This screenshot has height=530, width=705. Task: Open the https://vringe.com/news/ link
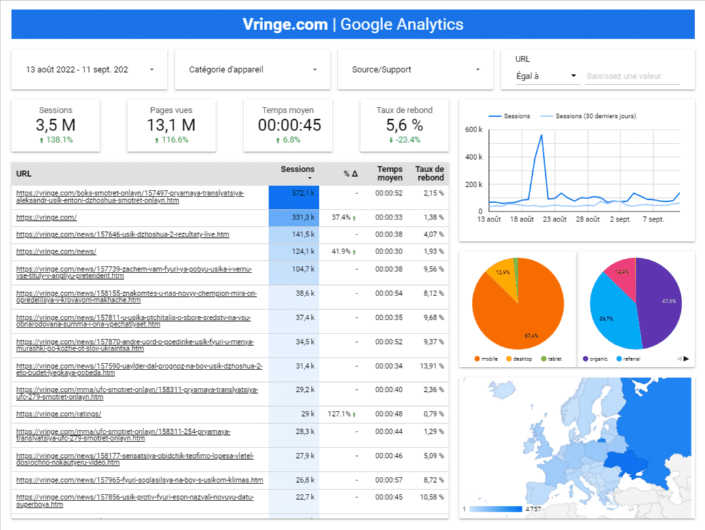(56, 252)
